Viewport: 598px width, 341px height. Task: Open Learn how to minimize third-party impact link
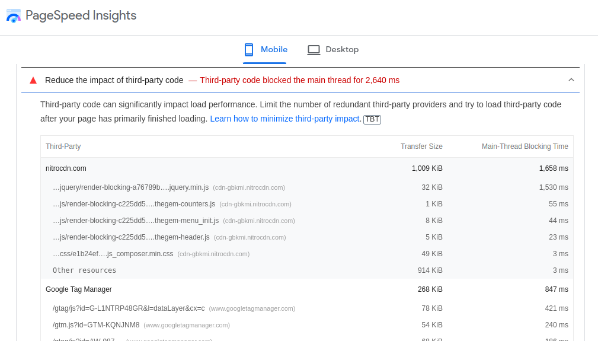click(285, 119)
